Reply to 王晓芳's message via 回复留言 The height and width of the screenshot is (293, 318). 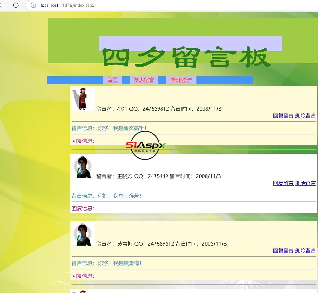283,183
